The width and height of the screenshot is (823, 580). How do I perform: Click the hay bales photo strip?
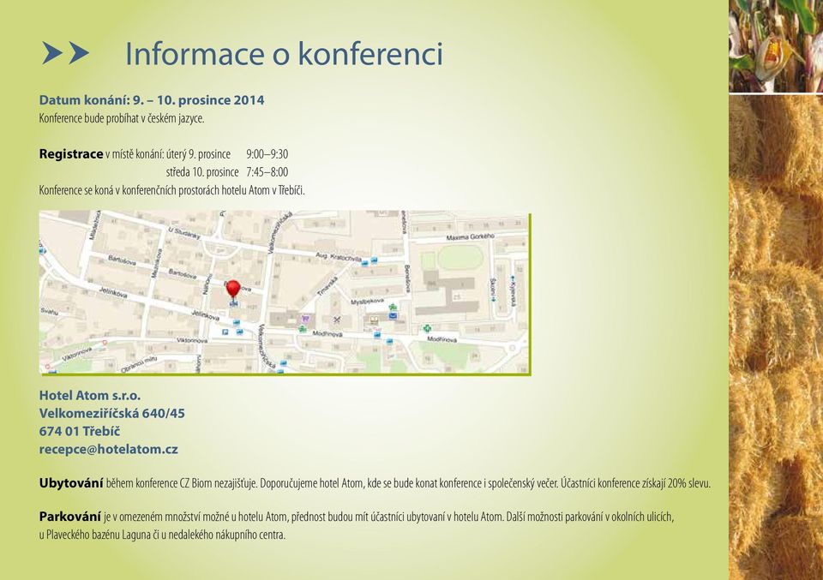click(776, 338)
